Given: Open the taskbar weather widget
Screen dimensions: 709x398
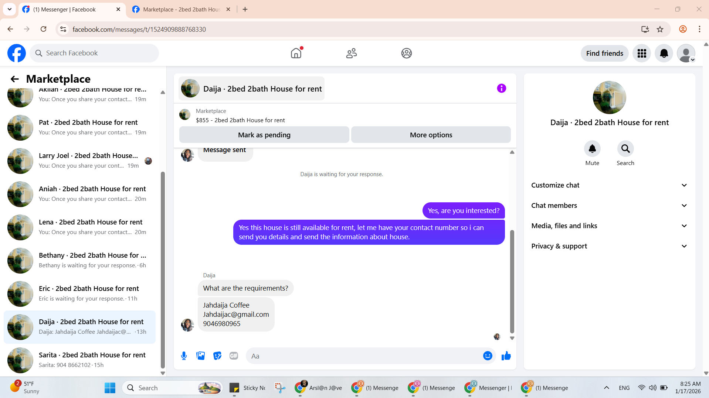Looking at the screenshot, I should [24, 388].
